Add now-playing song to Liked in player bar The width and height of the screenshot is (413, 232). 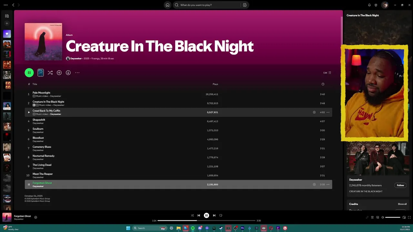click(35, 217)
